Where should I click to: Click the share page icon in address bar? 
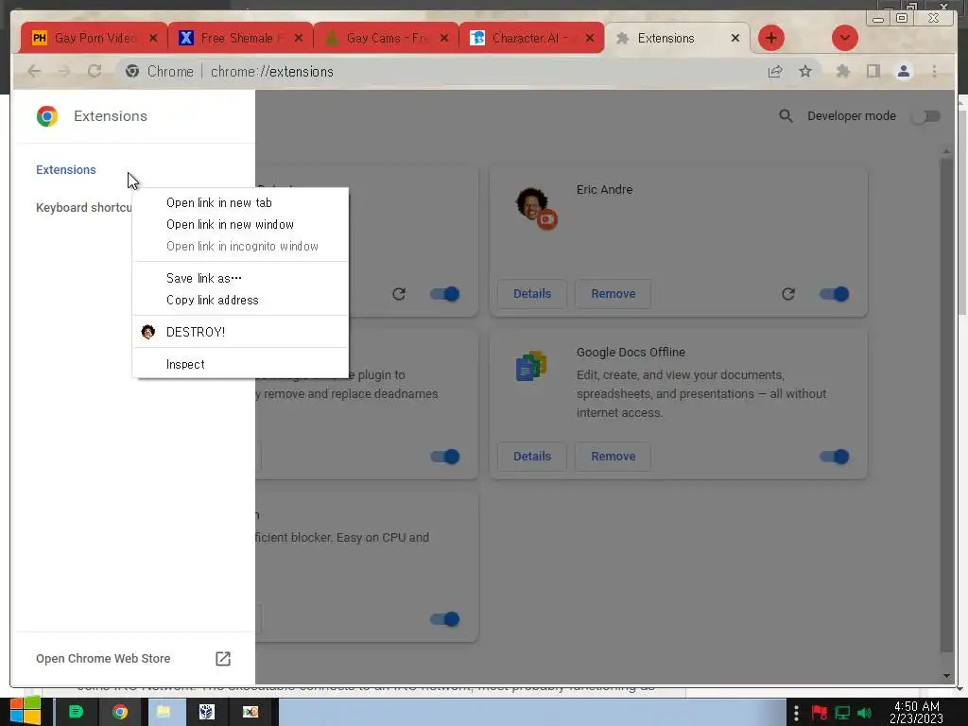[775, 72]
